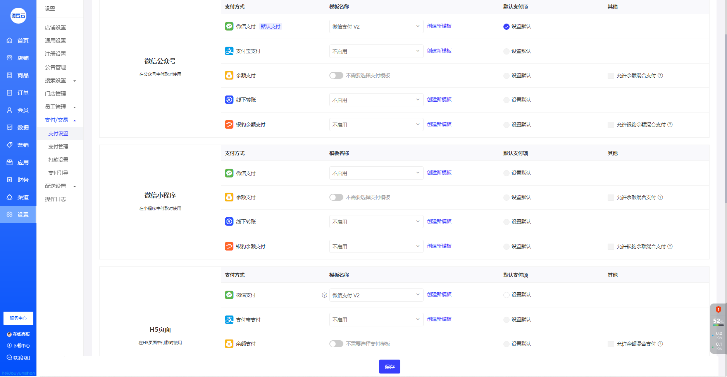Viewport: 727px width, 377px height.
Task: Click the help icon beside 允许余额混合支付 in 微信公众号
Action: point(660,76)
